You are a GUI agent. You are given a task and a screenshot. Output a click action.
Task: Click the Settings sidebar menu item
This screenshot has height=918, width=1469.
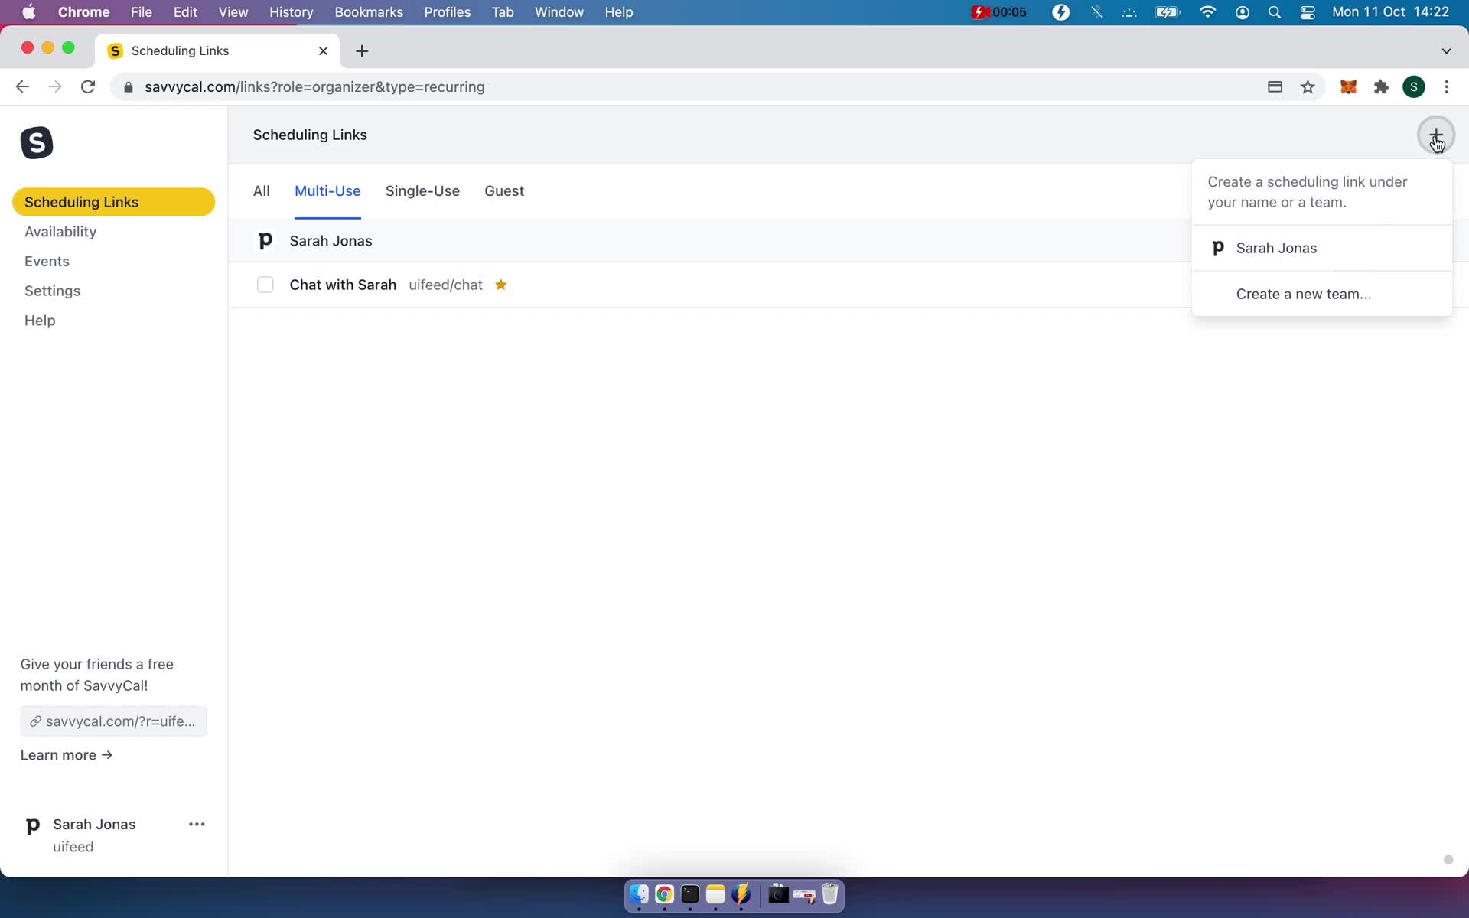click(x=52, y=290)
